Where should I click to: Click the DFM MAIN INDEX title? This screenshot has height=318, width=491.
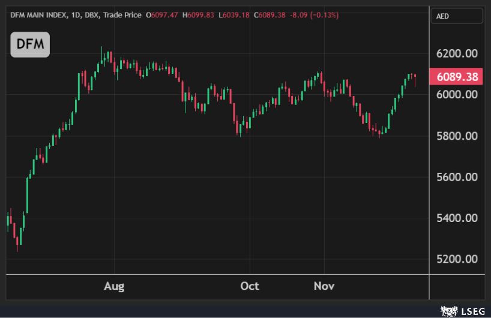click(37, 14)
